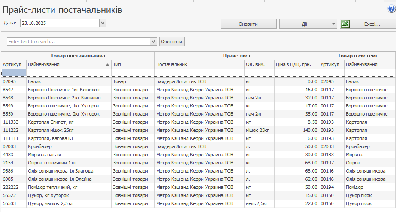396x212 pixels.
Task: Sort by the Ціна з ПДВ column header
Action: [x=296, y=64]
